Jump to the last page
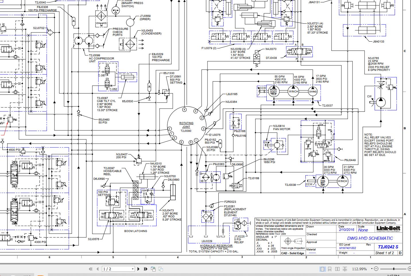Viewport: 411px width, 276px height. tap(146, 269)
